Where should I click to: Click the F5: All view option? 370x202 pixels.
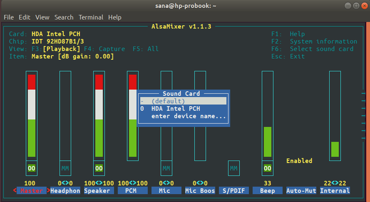(145, 49)
